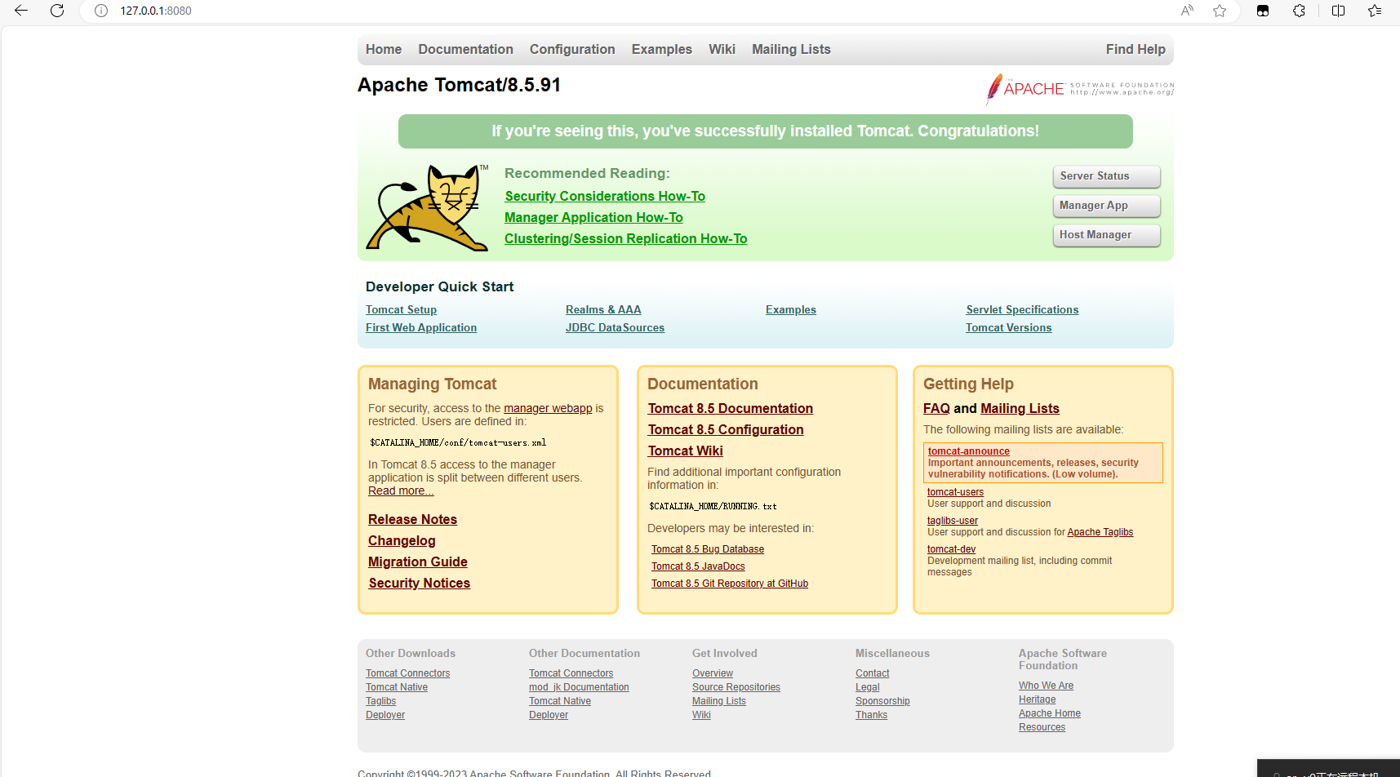Click Find Help in the navigation bar

pos(1136,49)
